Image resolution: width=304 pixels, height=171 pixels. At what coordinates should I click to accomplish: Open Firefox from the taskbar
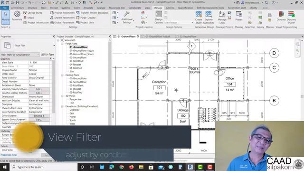click(x=131, y=167)
